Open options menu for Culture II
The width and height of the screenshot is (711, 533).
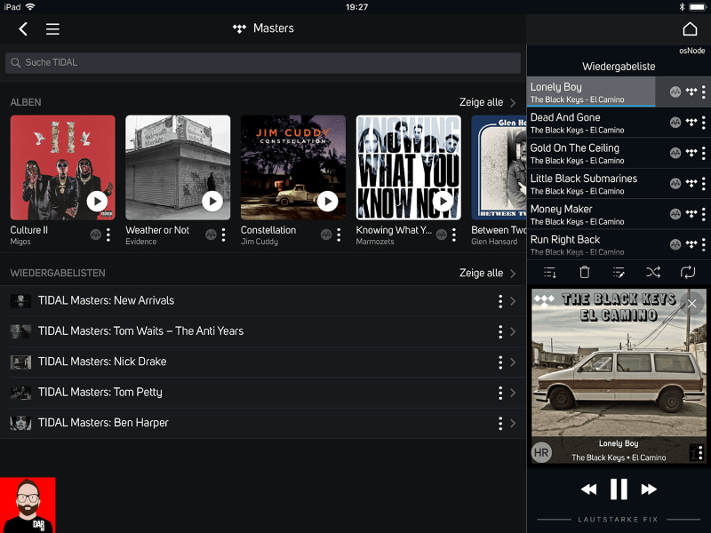[108, 235]
